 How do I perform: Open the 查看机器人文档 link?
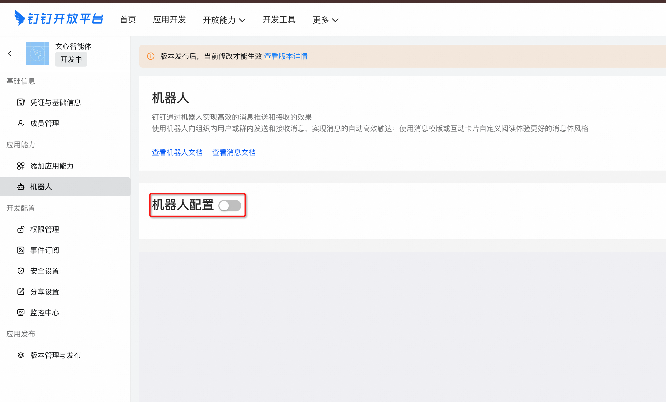click(177, 152)
